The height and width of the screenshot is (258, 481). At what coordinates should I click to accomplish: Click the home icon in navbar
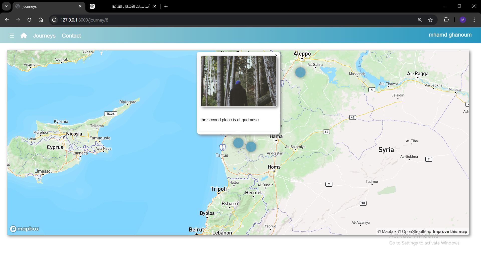(x=24, y=36)
